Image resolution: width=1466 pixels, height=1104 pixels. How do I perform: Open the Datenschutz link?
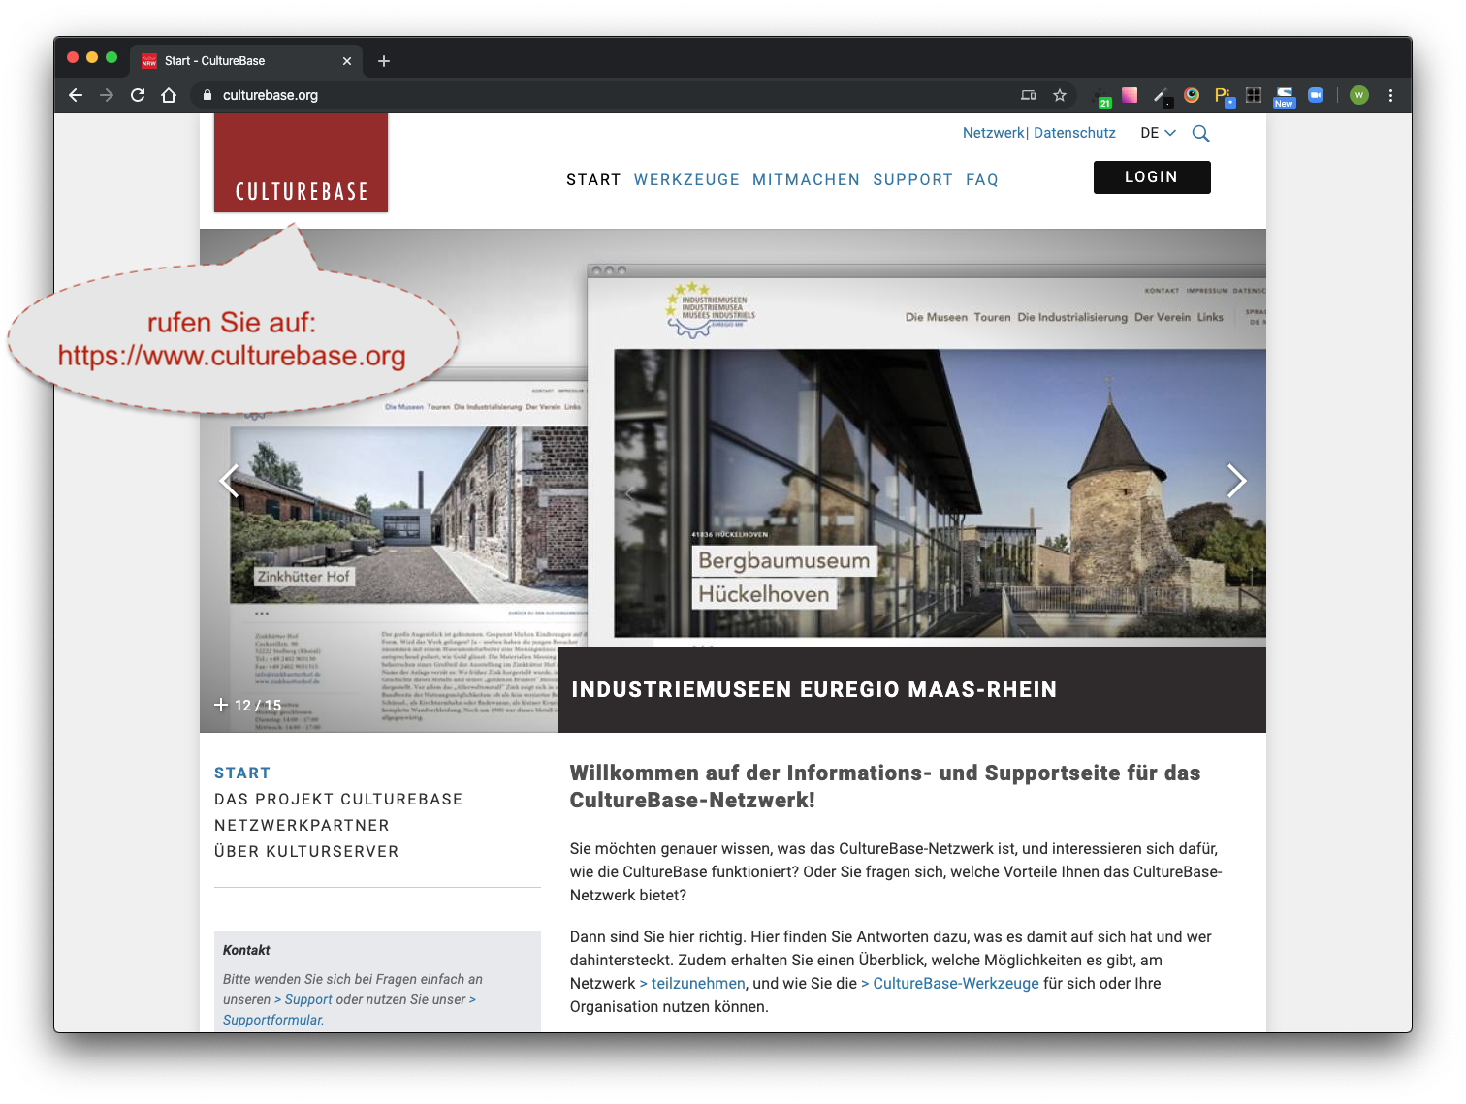[x=1074, y=133]
